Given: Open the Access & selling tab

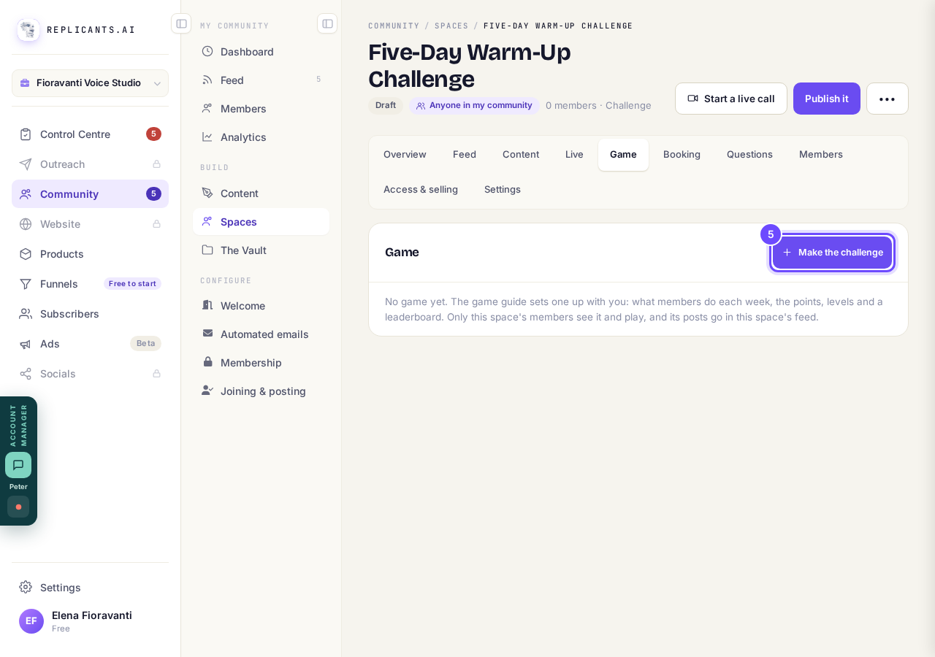Looking at the screenshot, I should coord(421,190).
